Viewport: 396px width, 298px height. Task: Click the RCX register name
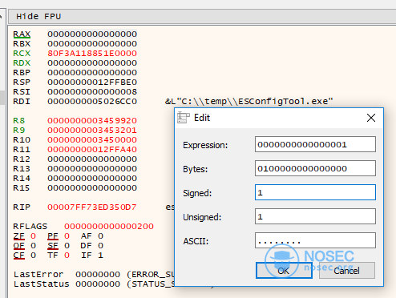[x=22, y=54]
